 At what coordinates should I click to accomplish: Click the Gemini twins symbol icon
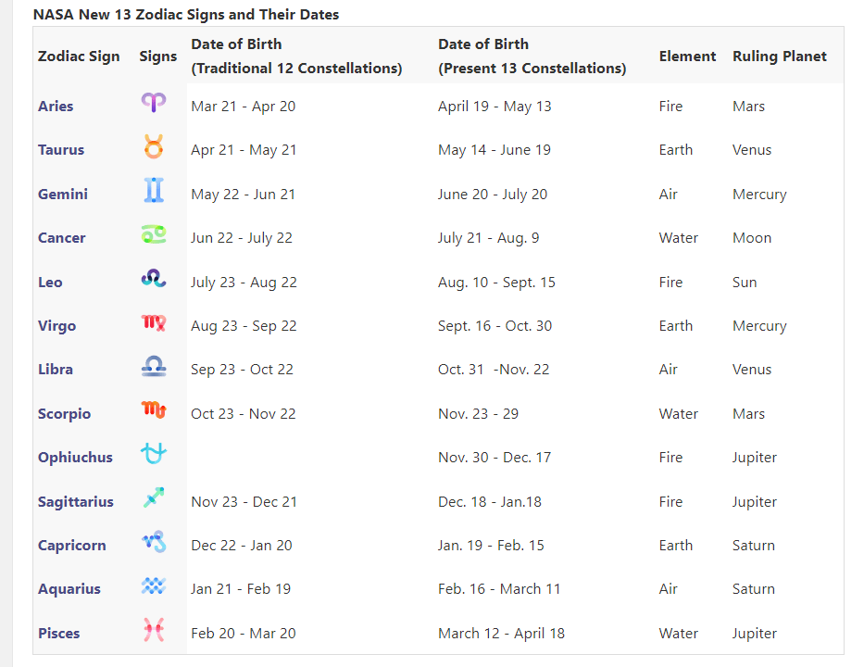pyautogui.click(x=154, y=190)
